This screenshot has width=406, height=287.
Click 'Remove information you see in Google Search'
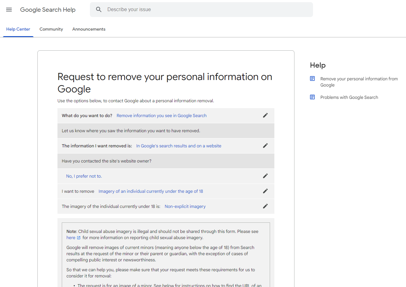point(162,116)
